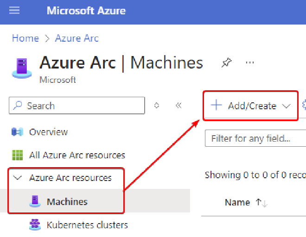
Task: Expand the Add/Create dropdown chevron
Action: [286, 106]
